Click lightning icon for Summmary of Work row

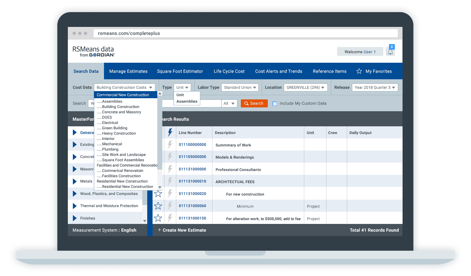tap(170, 145)
